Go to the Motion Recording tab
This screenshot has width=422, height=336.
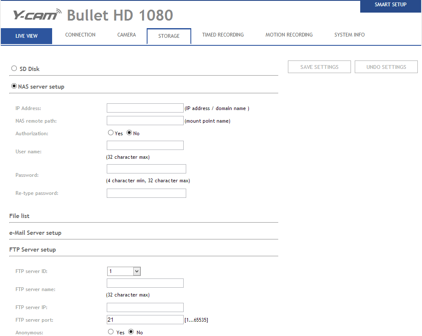point(289,35)
